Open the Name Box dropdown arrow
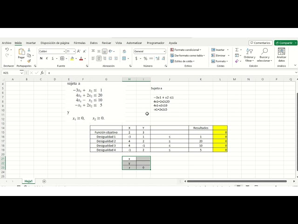298x224 pixels. [x=21, y=73]
